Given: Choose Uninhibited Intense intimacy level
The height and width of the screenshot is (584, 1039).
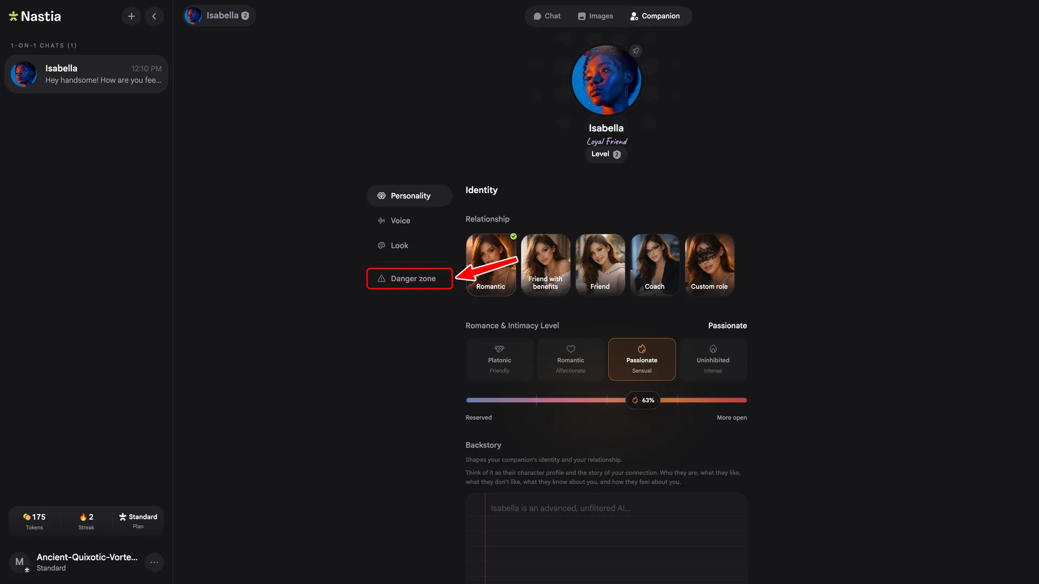Looking at the screenshot, I should click(713, 359).
